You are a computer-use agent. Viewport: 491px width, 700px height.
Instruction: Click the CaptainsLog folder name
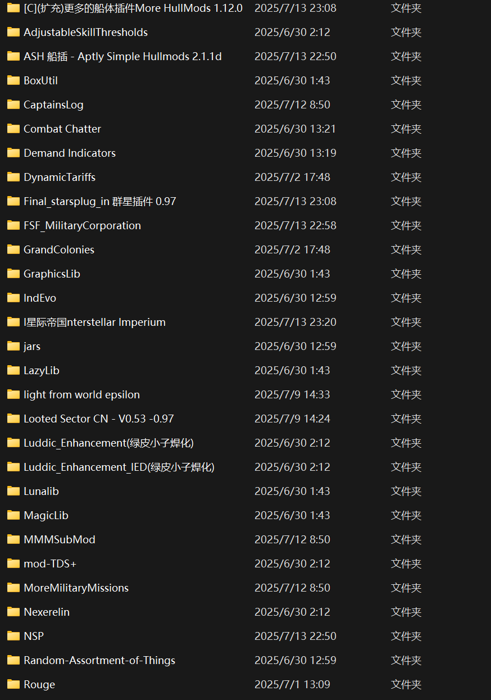coord(53,104)
